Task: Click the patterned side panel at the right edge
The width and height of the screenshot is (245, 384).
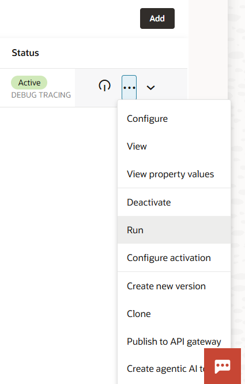Action: tap(236, 172)
